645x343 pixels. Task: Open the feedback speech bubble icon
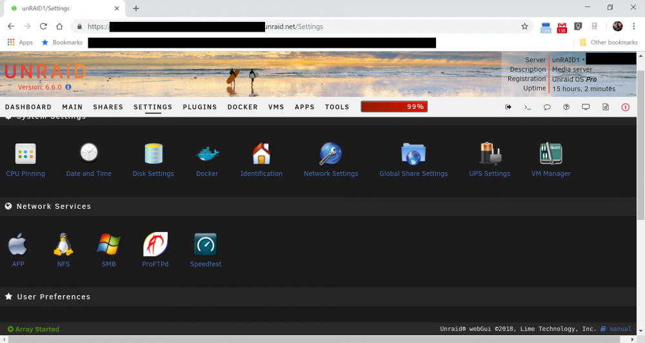547,107
